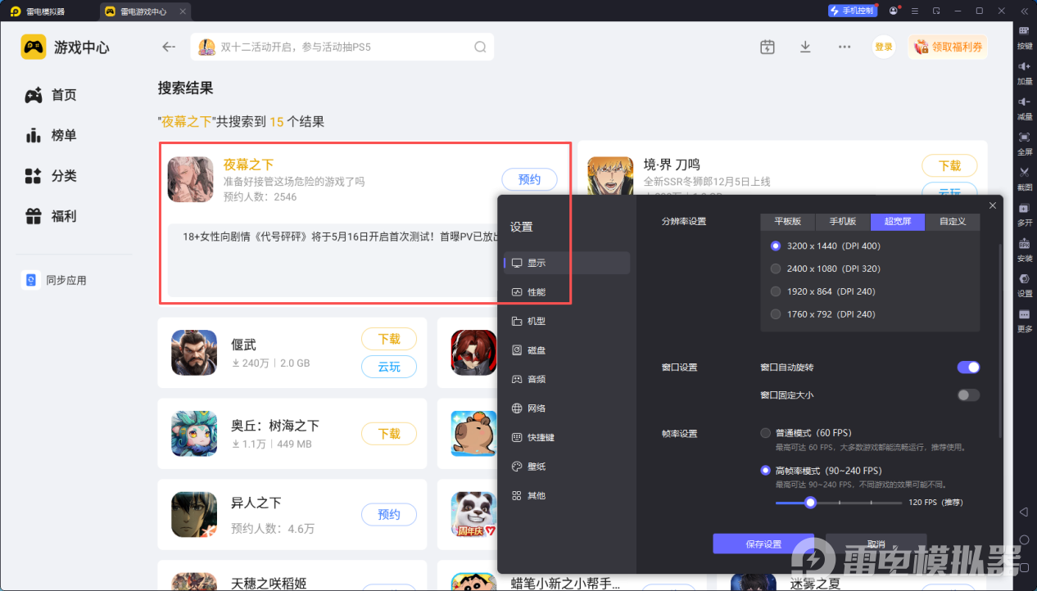Image resolution: width=1037 pixels, height=591 pixels.
Task: Open the 首页 home section
Action: coord(51,95)
